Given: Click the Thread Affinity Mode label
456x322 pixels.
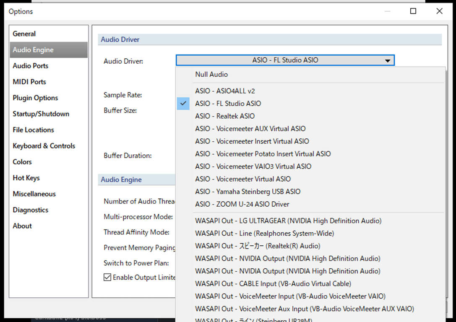Looking at the screenshot, I should coord(136,232).
